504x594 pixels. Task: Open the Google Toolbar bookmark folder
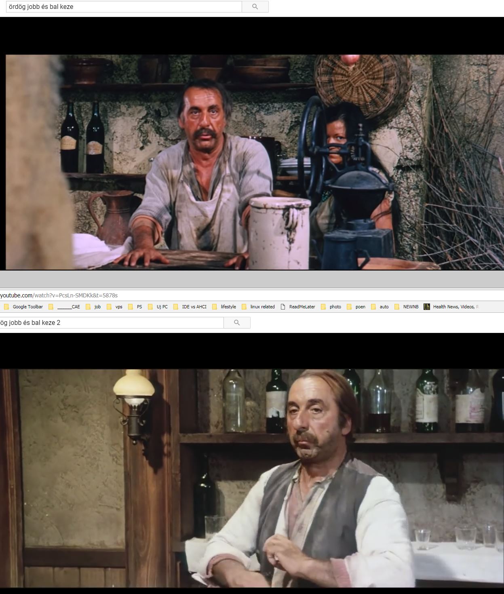(x=23, y=307)
